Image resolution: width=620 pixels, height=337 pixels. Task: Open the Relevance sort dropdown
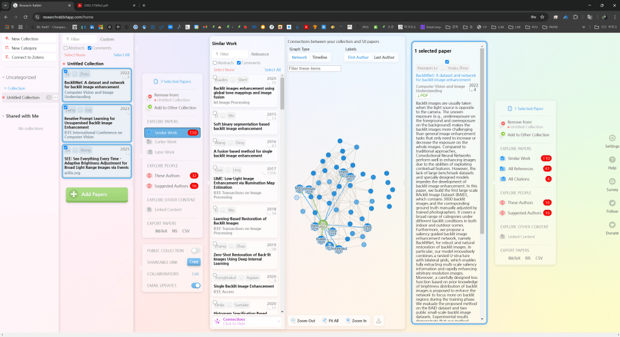[x=260, y=54]
